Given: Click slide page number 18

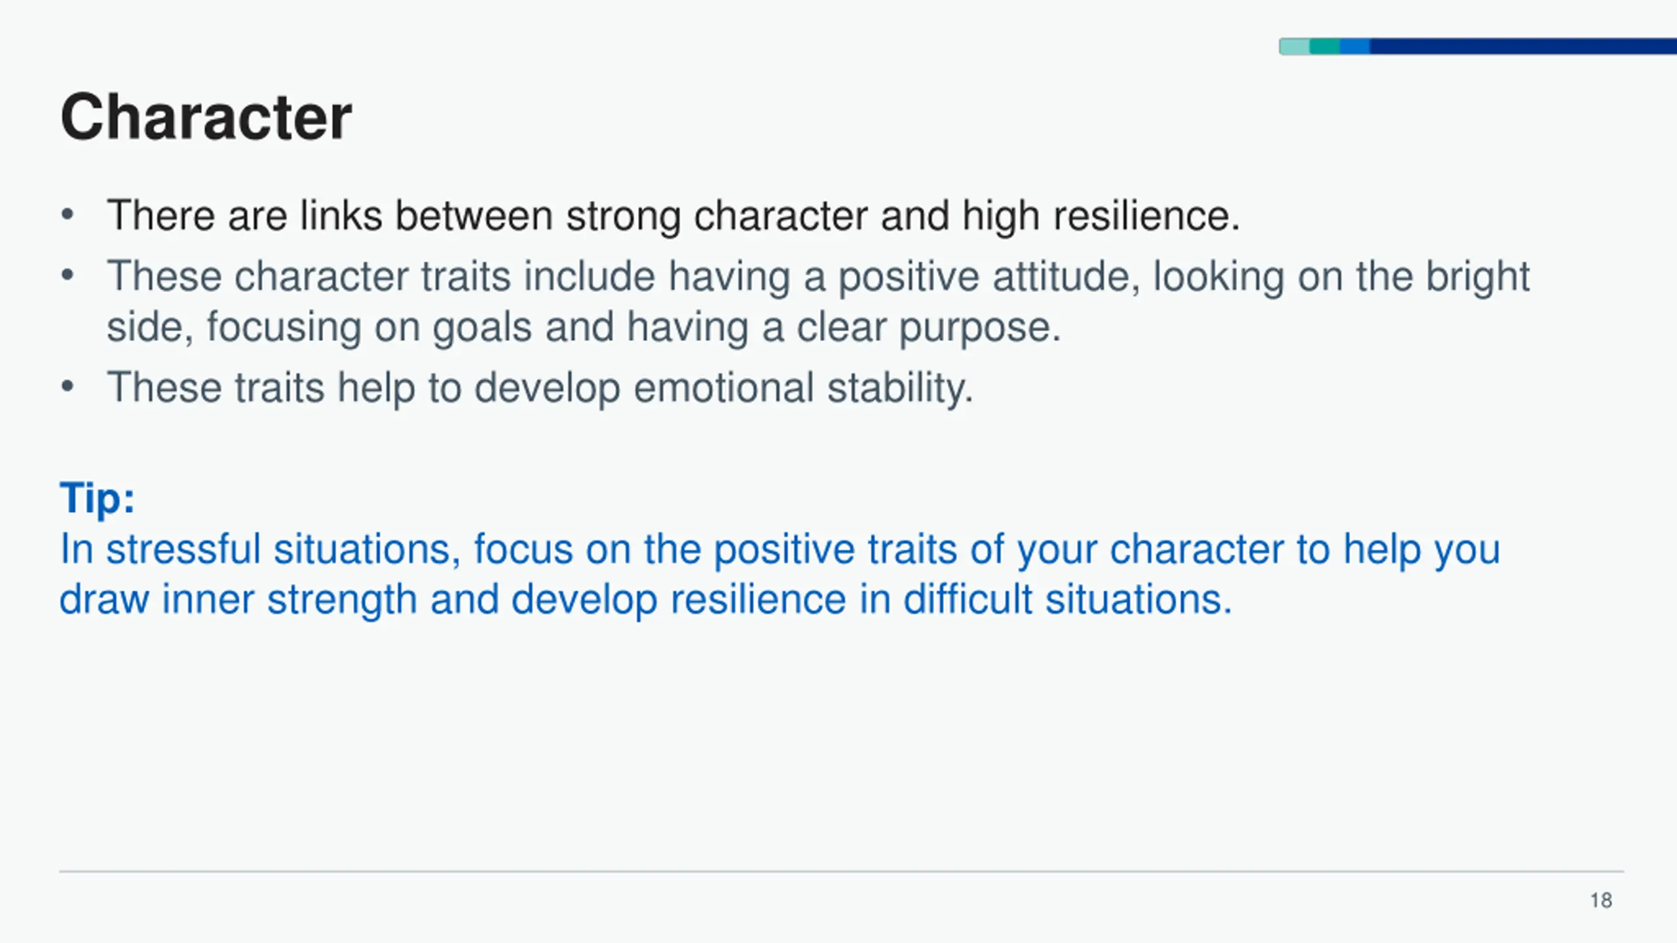Looking at the screenshot, I should tap(1601, 900).
